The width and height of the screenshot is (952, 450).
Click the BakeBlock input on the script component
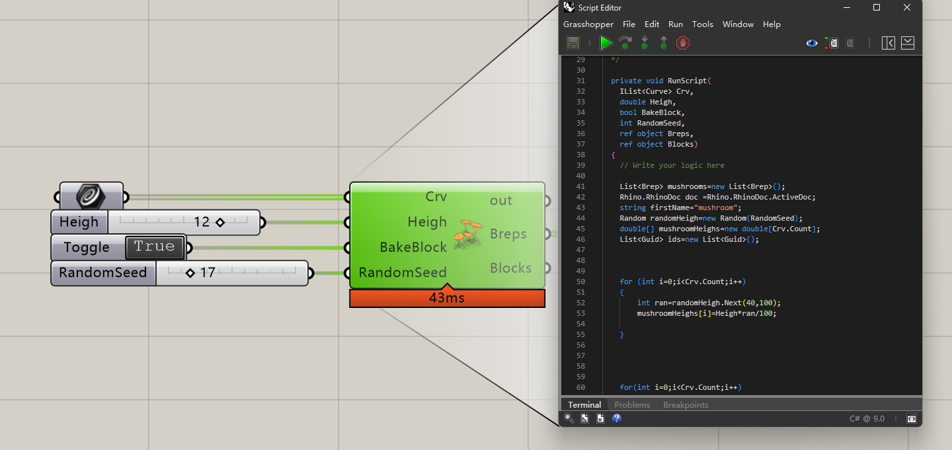tap(413, 247)
